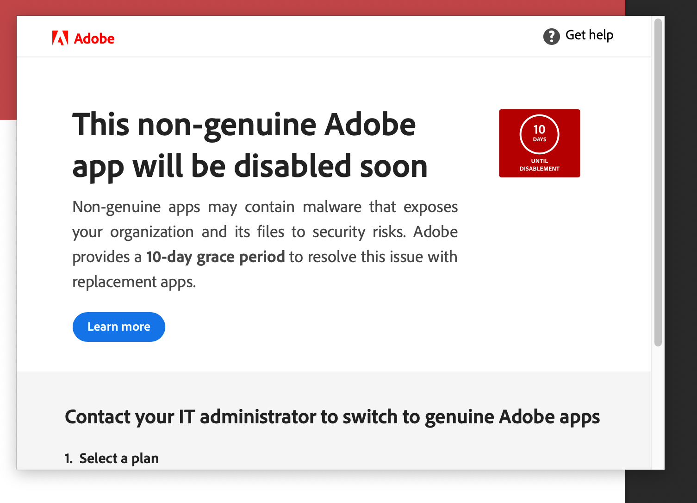Click the DAYS label inside the countdown circle
This screenshot has height=503, width=697.
tap(539, 140)
